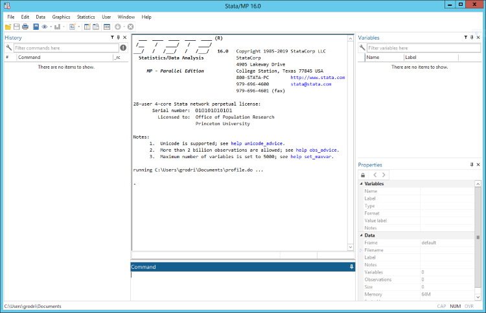Collapse the Variables section in Properties
The image size is (486, 313).
tap(361, 184)
